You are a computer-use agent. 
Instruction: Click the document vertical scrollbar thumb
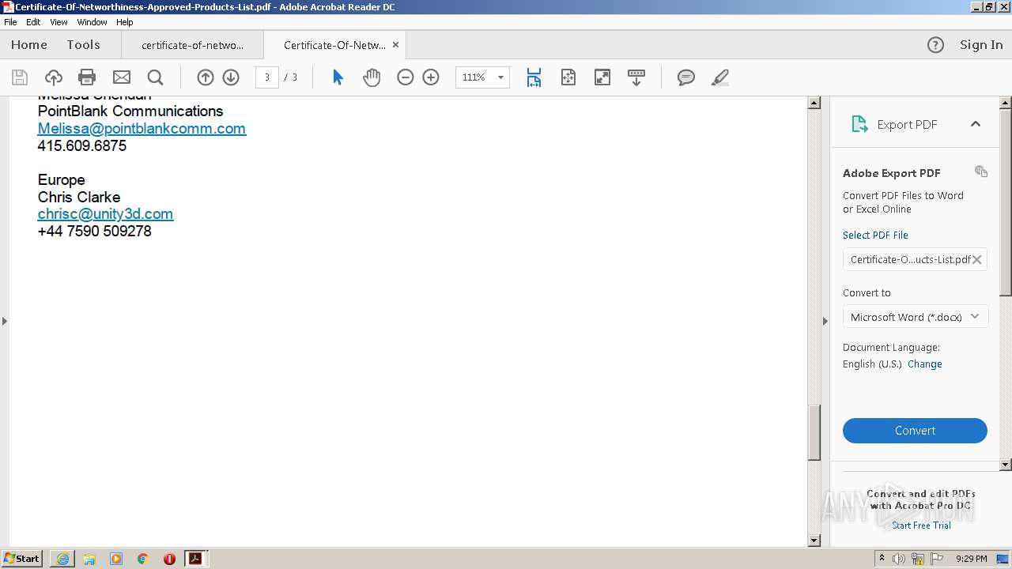tap(814, 432)
